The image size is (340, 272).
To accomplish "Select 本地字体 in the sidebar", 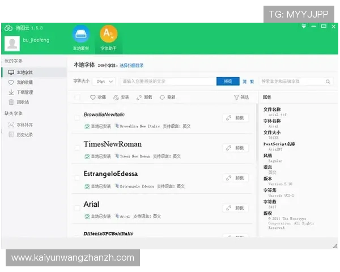I will click(x=34, y=73).
